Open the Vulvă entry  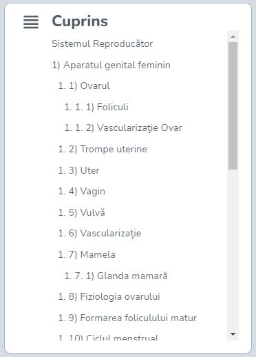[x=82, y=212]
